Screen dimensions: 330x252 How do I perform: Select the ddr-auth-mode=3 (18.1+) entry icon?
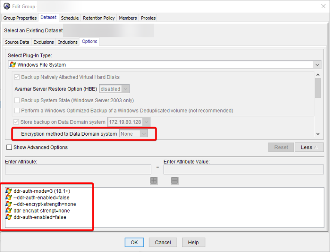coord(9,190)
